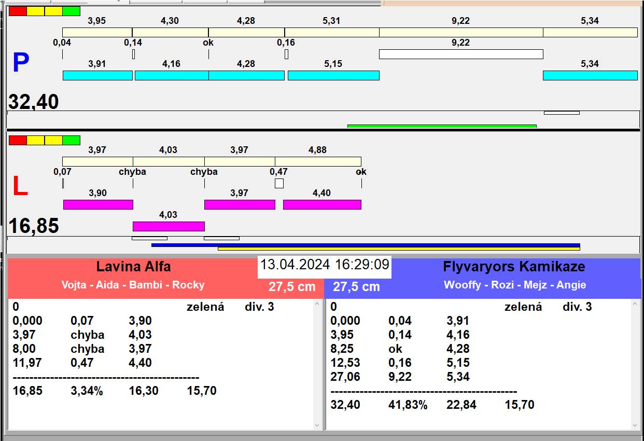Viewport: 644px width, 441px height.
Task: Click the 13.04.2024 16:29:09 timestamp field
Action: click(324, 265)
